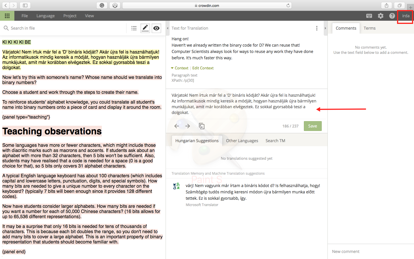Image resolution: width=414 pixels, height=259 pixels.
Task: Select the pencil translate mode
Action: (x=145, y=28)
